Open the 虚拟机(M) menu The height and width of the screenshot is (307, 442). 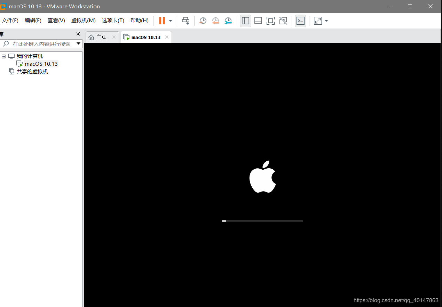click(x=83, y=21)
